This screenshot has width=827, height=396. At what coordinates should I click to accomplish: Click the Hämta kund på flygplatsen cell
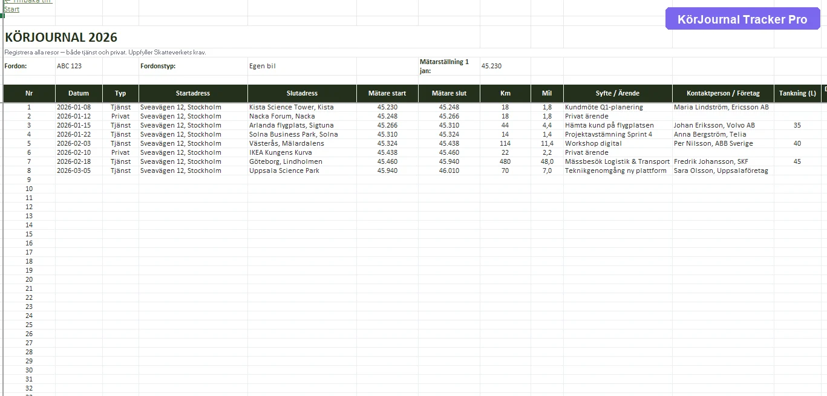point(618,125)
